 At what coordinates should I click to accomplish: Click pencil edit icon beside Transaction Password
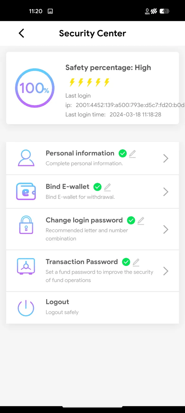(136, 262)
